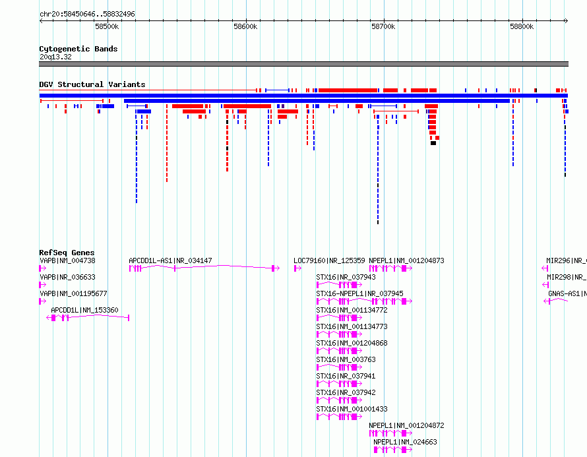The image size is (587, 457).
Task: Click the 58700k scale tick label
Action: click(x=383, y=26)
